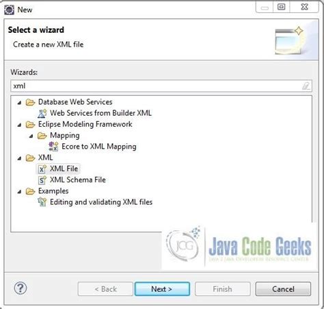Open help via the question mark icon

21,288
